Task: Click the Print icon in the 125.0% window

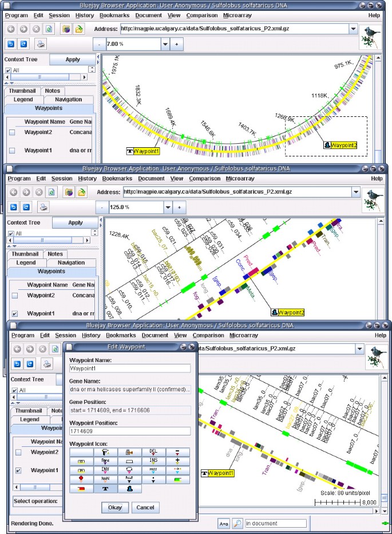Action: [x=43, y=207]
